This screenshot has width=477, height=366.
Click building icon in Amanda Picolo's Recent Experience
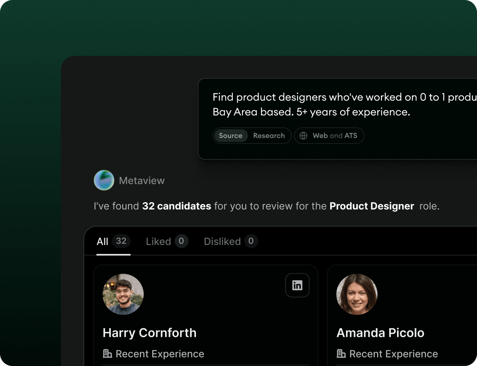[341, 354]
